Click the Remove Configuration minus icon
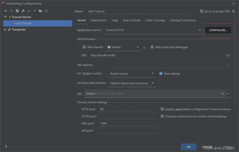The image size is (239, 152). click(x=12, y=11)
